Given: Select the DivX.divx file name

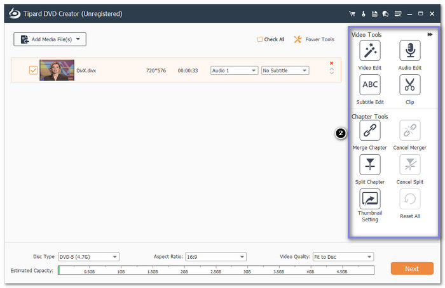Looking at the screenshot, I should tap(86, 70).
